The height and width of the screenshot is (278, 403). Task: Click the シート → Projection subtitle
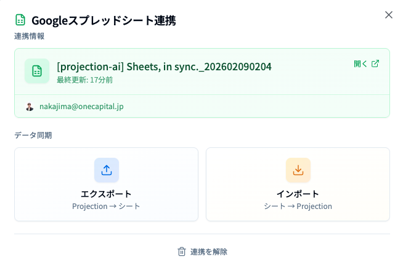[298, 206]
